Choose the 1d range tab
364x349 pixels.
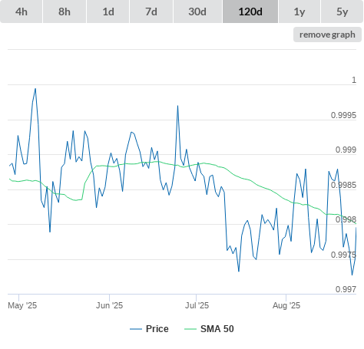tap(108, 12)
